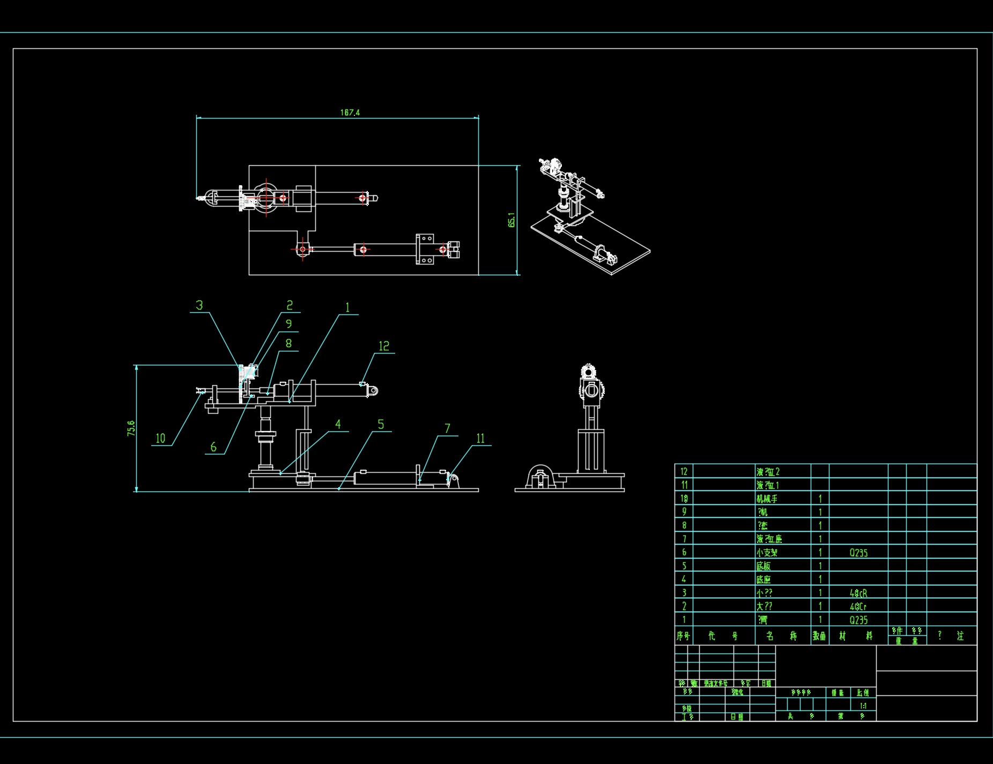Viewport: 993px width, 764px height.
Task: Select the 机械手 name cell in the parts list
Action: (783, 499)
